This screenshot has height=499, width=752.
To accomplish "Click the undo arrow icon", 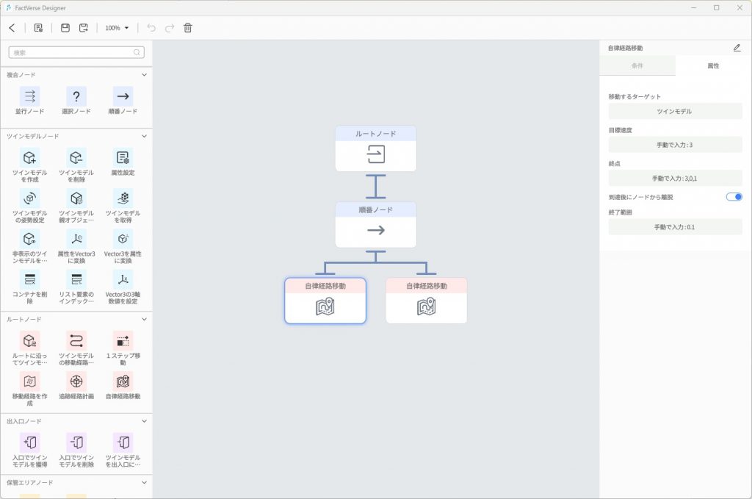I will (151, 28).
